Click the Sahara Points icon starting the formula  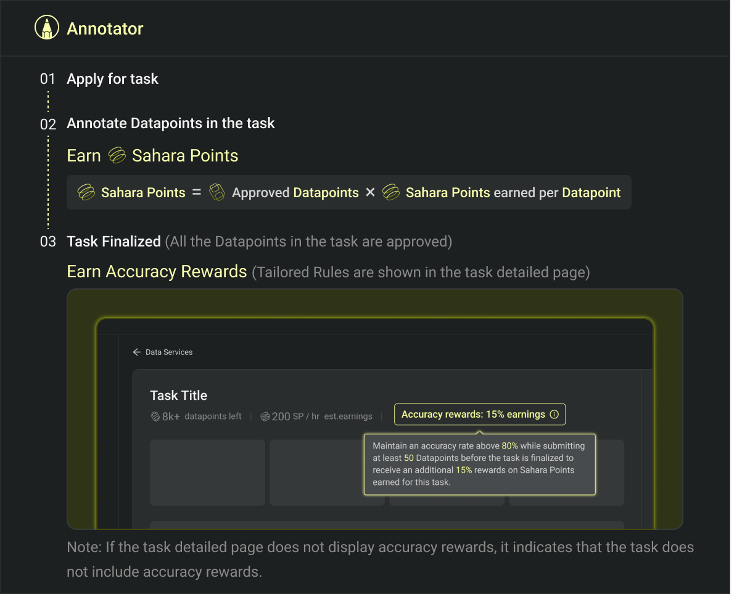point(86,192)
